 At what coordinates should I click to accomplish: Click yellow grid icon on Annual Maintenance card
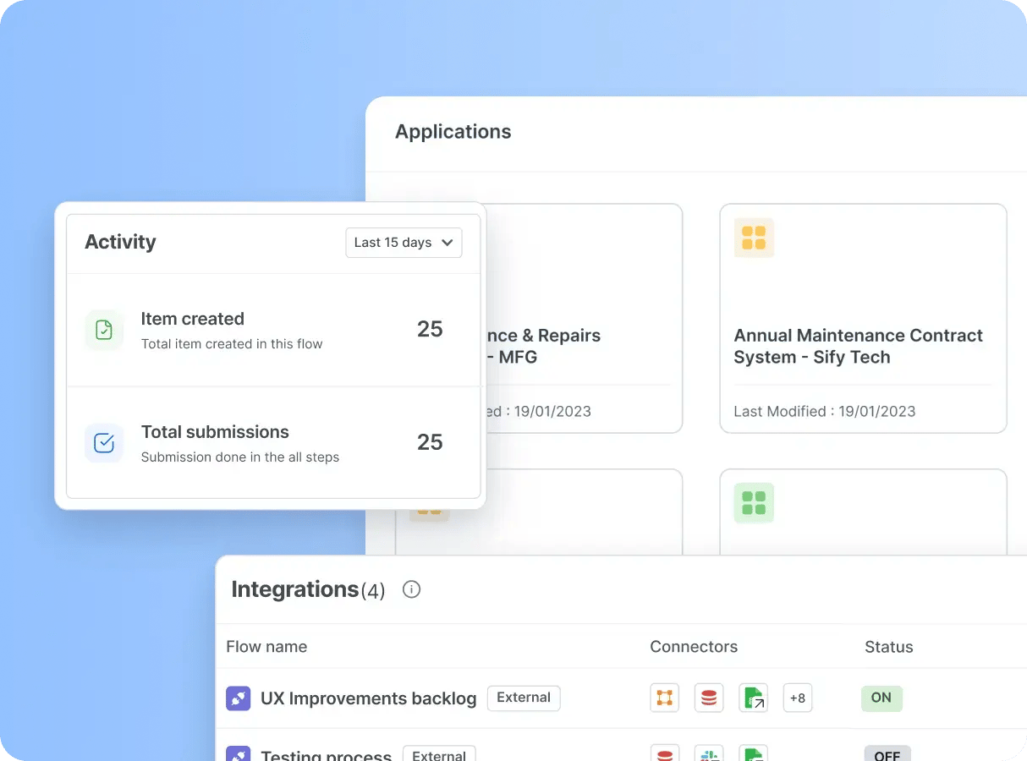click(754, 238)
